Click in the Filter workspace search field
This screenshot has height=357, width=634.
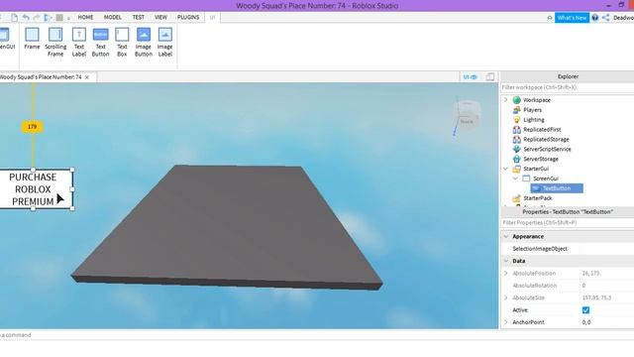(x=568, y=87)
